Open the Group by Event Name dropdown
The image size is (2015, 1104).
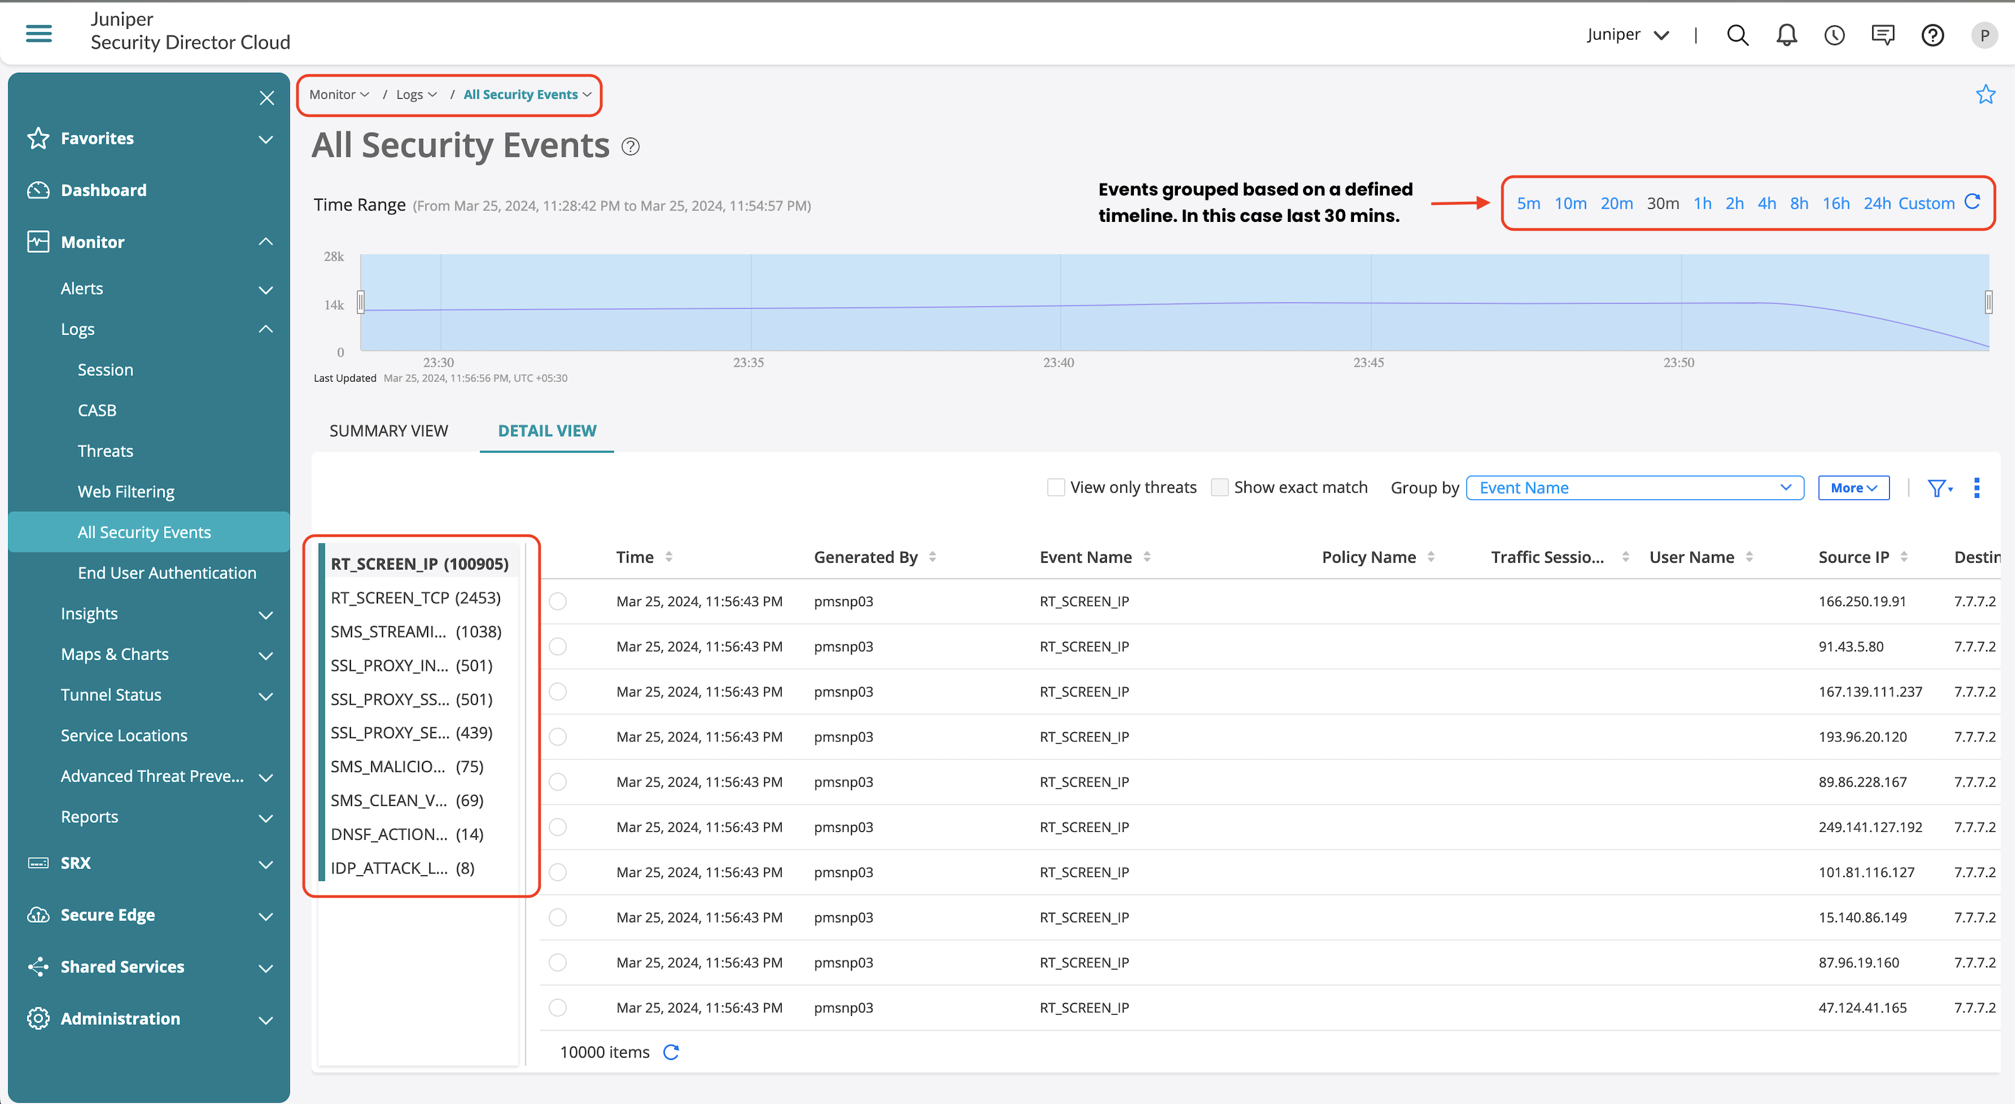[1634, 488]
